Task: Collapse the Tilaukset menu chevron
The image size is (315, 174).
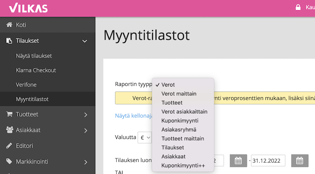Action: coord(85,41)
